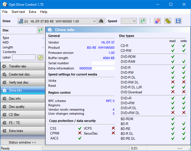
Task: Open the CD Bler test
Action: (23, 115)
